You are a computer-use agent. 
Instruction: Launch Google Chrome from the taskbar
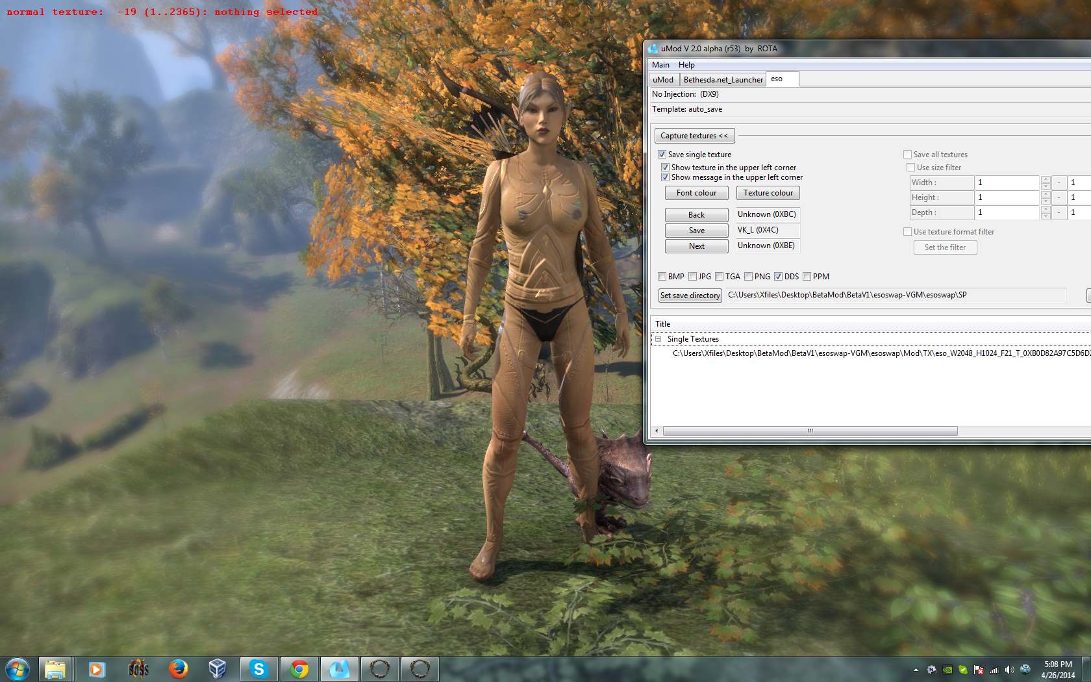(299, 668)
